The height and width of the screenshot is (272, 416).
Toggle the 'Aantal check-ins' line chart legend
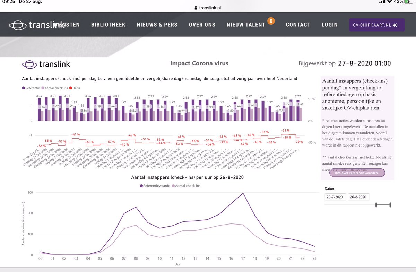187,186
